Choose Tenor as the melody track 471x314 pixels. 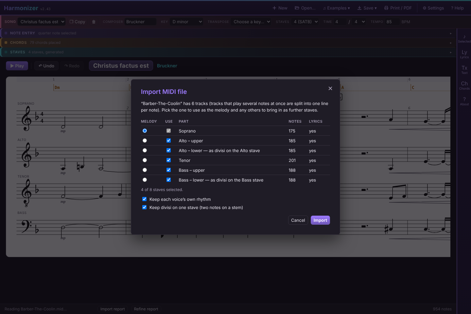coord(145,160)
